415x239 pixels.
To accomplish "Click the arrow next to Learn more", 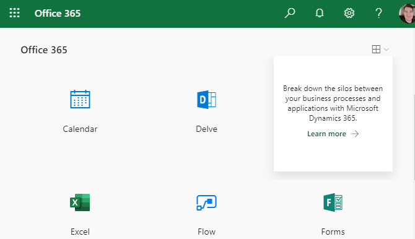I will [x=355, y=134].
